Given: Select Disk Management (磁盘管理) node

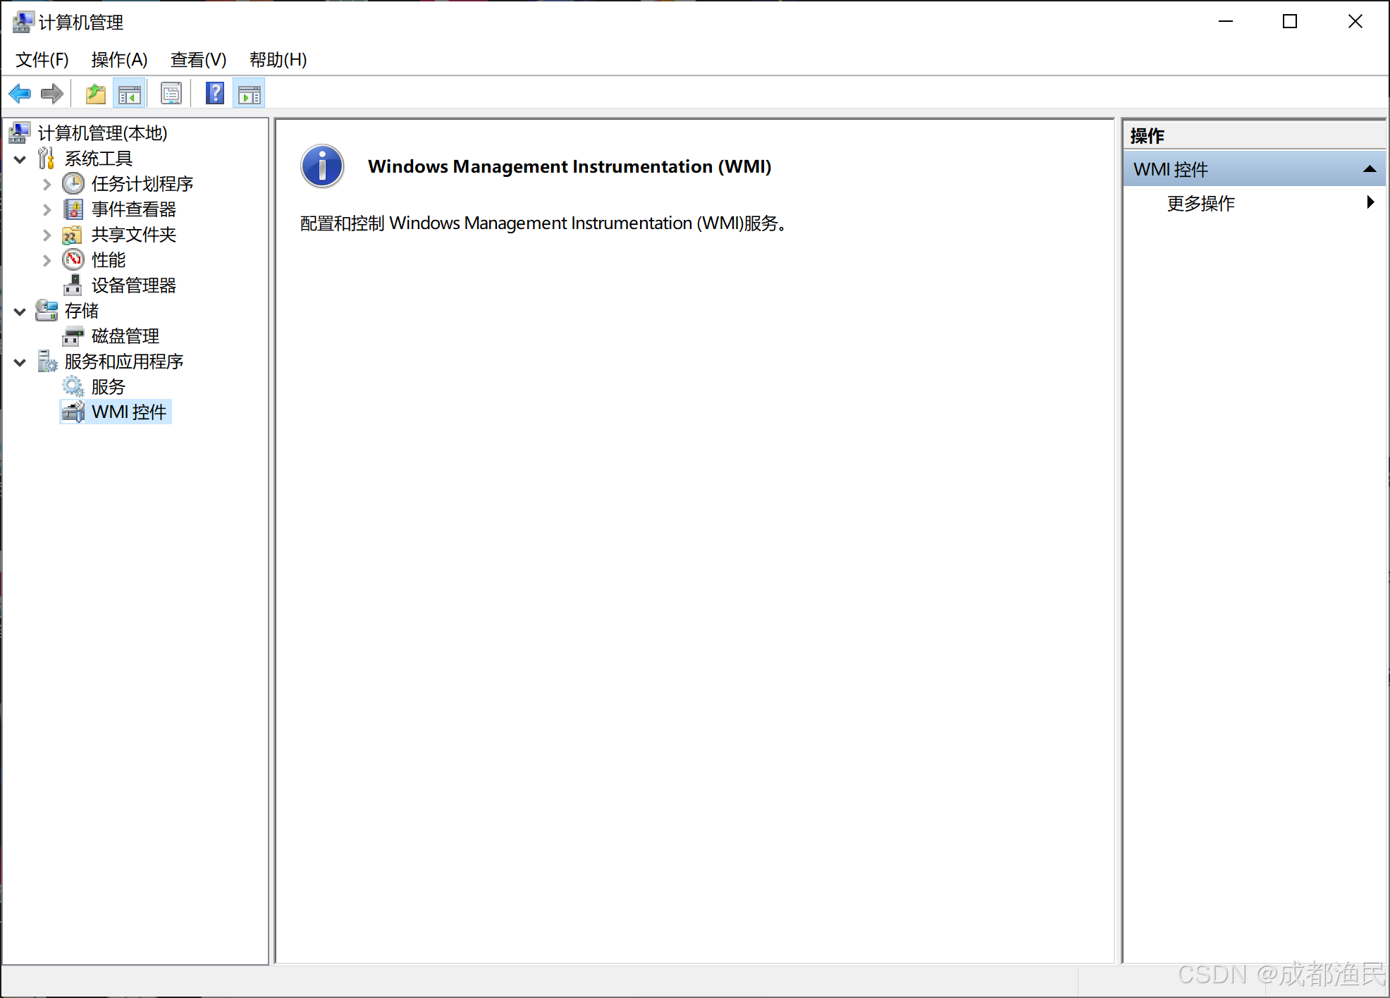Looking at the screenshot, I should click(125, 336).
